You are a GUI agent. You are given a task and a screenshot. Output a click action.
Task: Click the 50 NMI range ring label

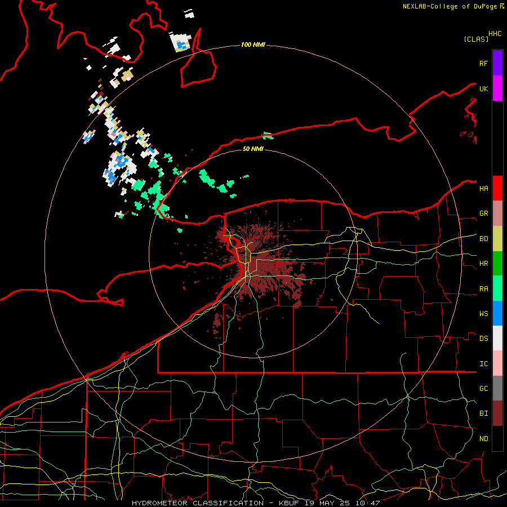click(253, 149)
